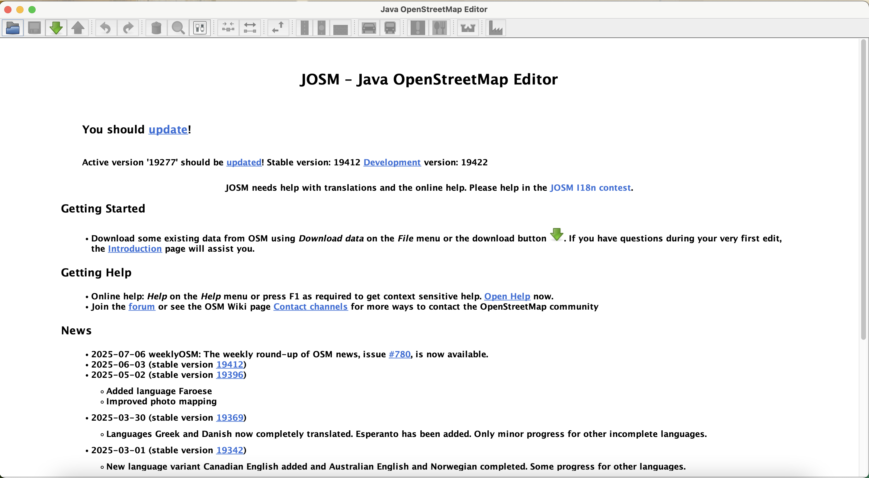Click the 'Getting Started' heading
Image resolution: width=869 pixels, height=478 pixels.
[x=103, y=208]
